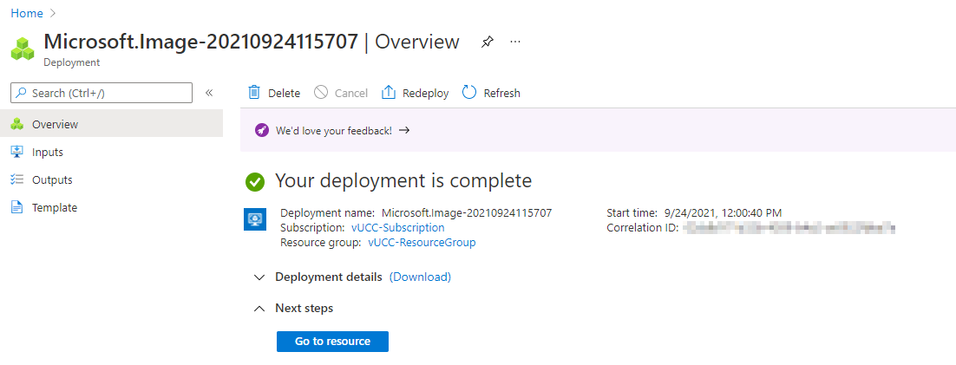Open the Overview menu item
The width and height of the screenshot is (956, 365).
click(x=55, y=124)
